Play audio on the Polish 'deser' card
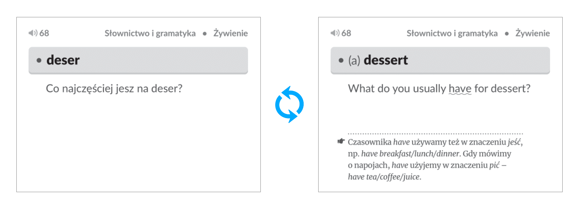The height and width of the screenshot is (209, 579). click(33, 33)
